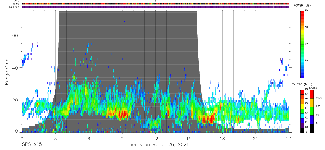Click the '151' CPID value at top
This screenshot has width=325, height=150.
coord(156,1)
